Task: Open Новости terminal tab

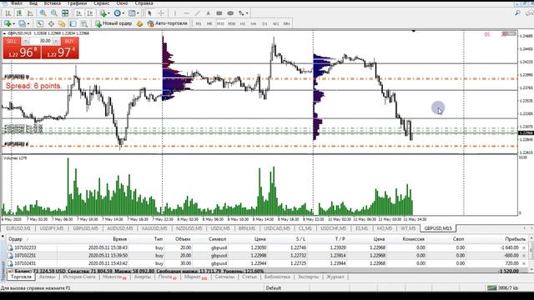Action: pos(114,277)
